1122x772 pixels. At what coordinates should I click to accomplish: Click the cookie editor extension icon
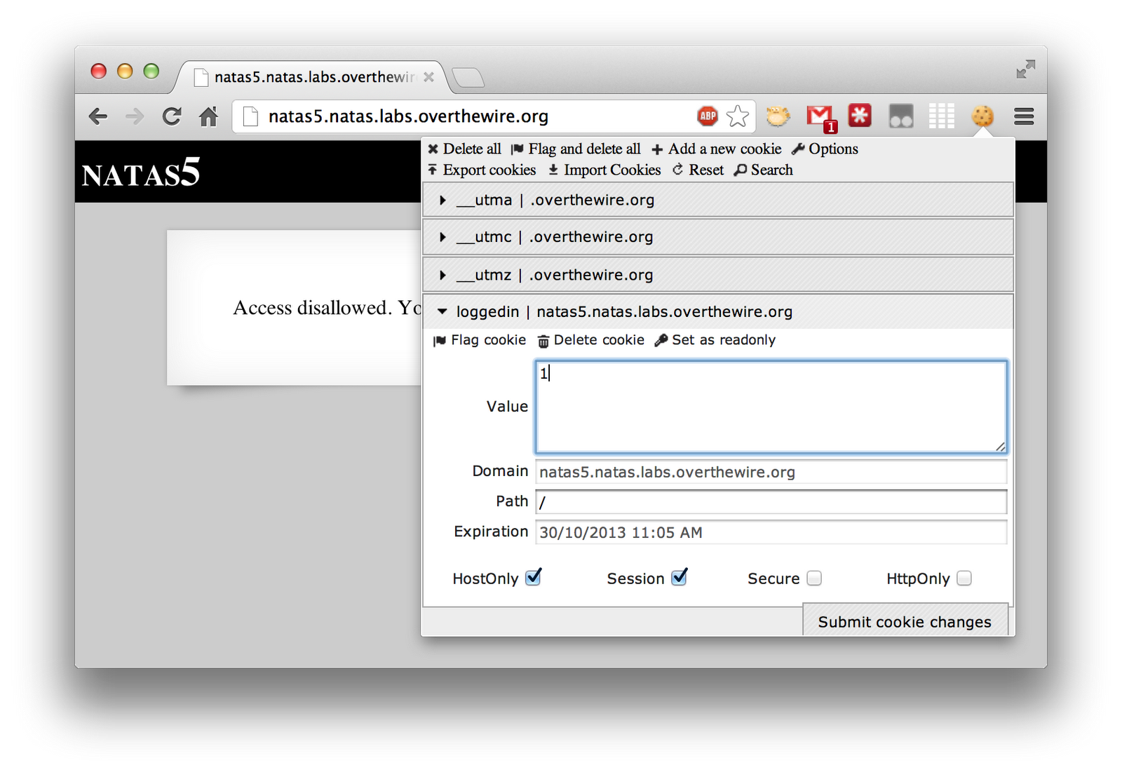[982, 116]
